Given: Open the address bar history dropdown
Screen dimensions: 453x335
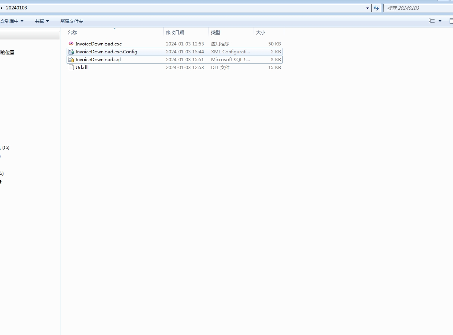Looking at the screenshot, I should click(368, 8).
